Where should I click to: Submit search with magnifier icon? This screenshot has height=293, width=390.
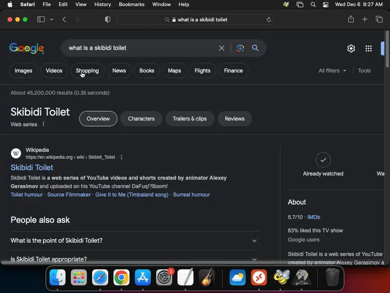pyautogui.click(x=255, y=48)
